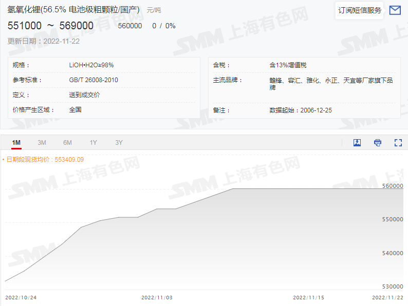The image size is (408, 306).
Task: Print the price chart
Action: (378, 143)
